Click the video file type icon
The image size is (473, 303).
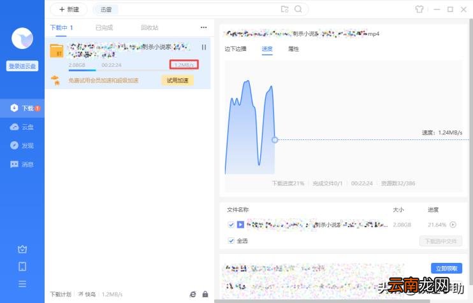click(x=240, y=225)
